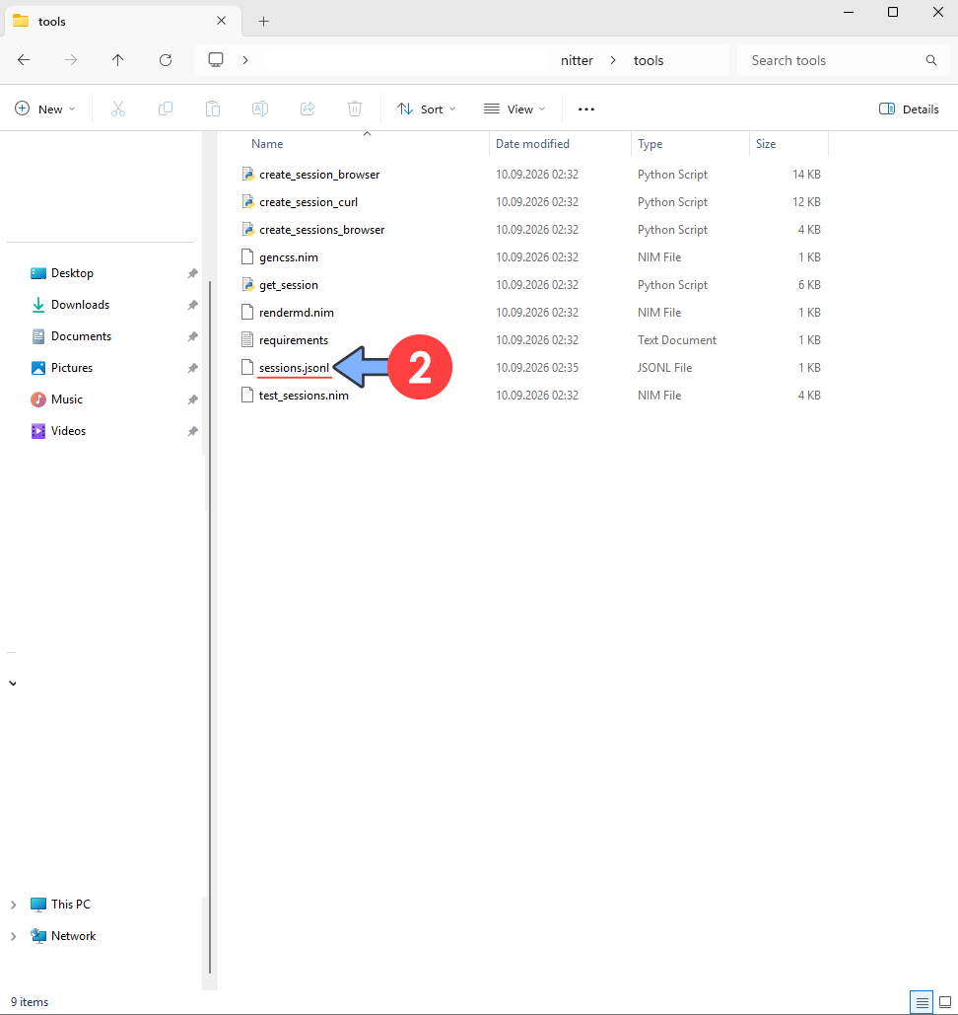Click the Share icon in toolbar
The height and width of the screenshot is (1015, 958).
(308, 109)
